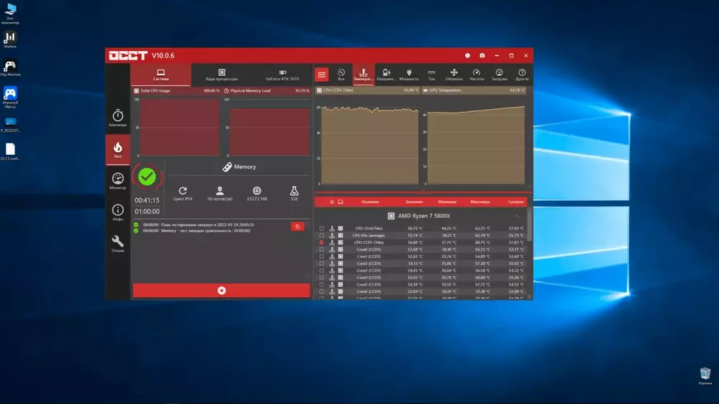Click the Core6 (CCD1) sensor row
The image size is (719, 404).
(422, 291)
